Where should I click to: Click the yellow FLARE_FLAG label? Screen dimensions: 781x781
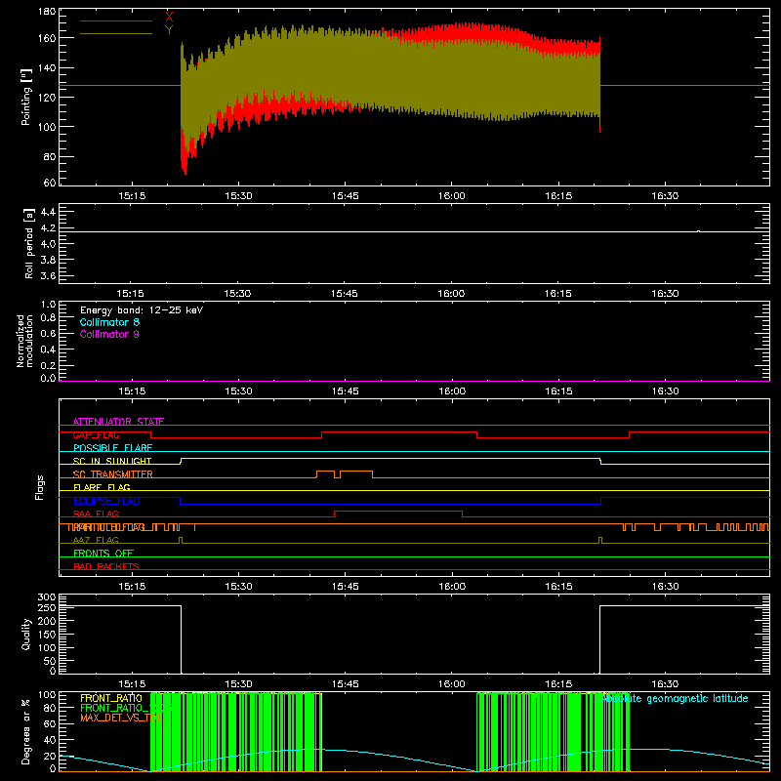point(102,487)
